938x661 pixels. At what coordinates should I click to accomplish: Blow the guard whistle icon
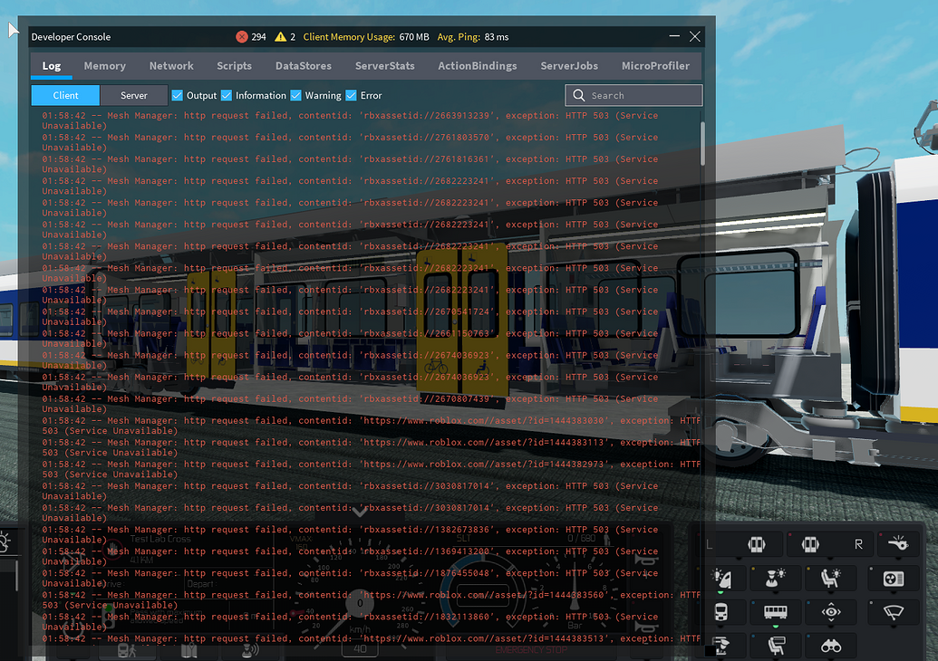click(x=898, y=544)
